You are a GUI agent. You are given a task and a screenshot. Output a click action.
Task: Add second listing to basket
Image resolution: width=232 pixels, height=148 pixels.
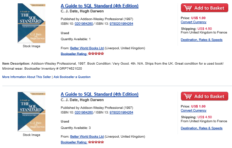[x=204, y=96]
